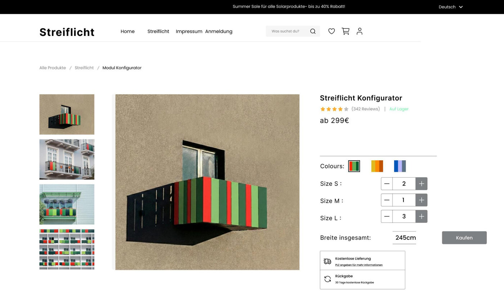The height and width of the screenshot is (303, 504).
Task: Decrease Size S quantity with minus
Action: tap(387, 184)
